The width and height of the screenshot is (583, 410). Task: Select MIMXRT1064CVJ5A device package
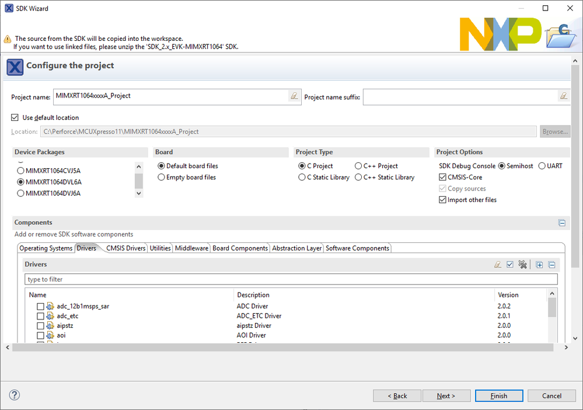(x=20, y=171)
